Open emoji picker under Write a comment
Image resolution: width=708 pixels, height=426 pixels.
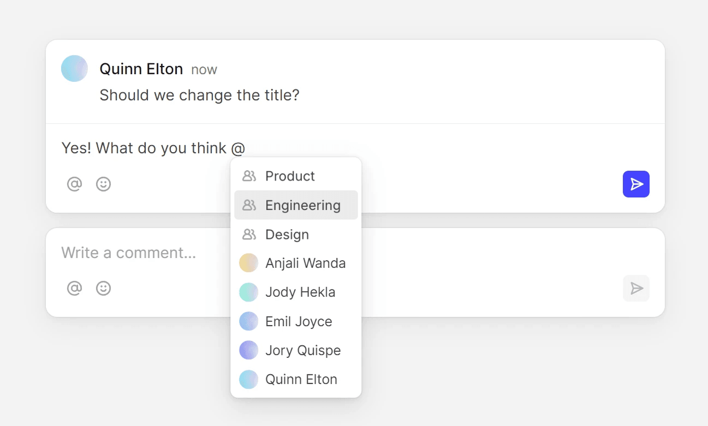pyautogui.click(x=104, y=288)
